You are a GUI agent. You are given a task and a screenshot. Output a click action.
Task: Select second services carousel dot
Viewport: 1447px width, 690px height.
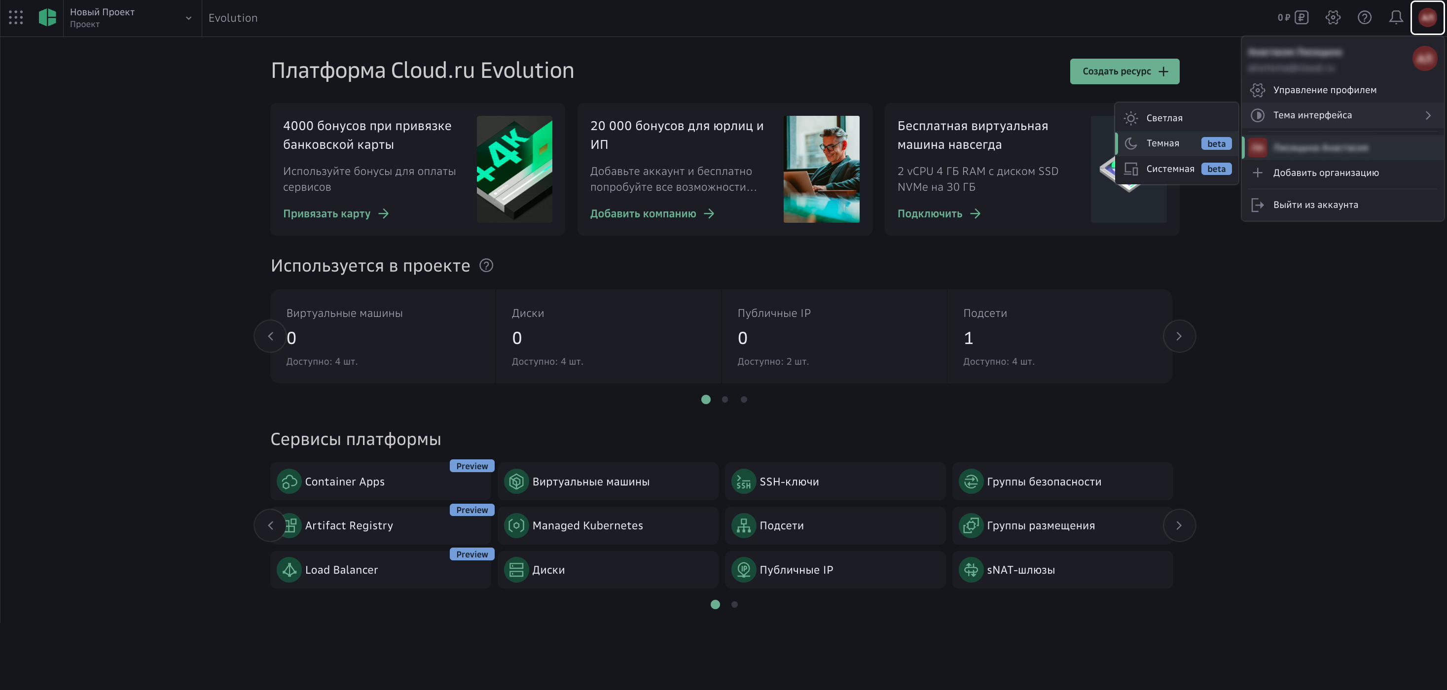[735, 605]
